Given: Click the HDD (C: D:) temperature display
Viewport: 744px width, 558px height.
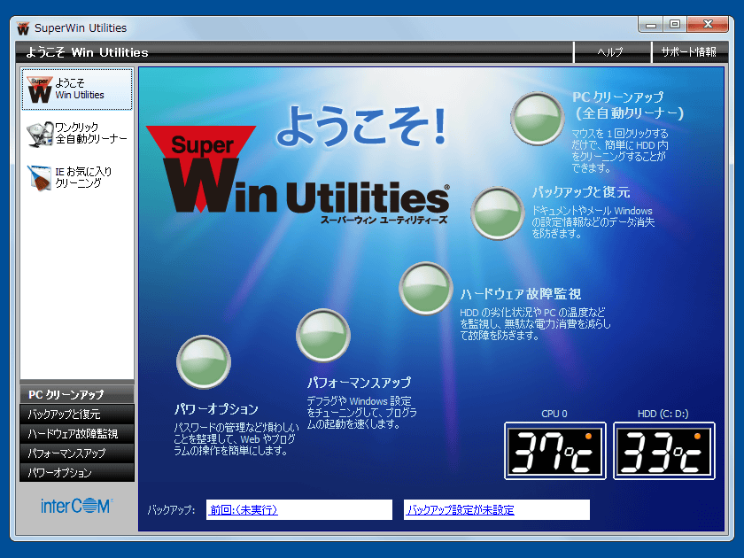Looking at the screenshot, I should point(664,451).
